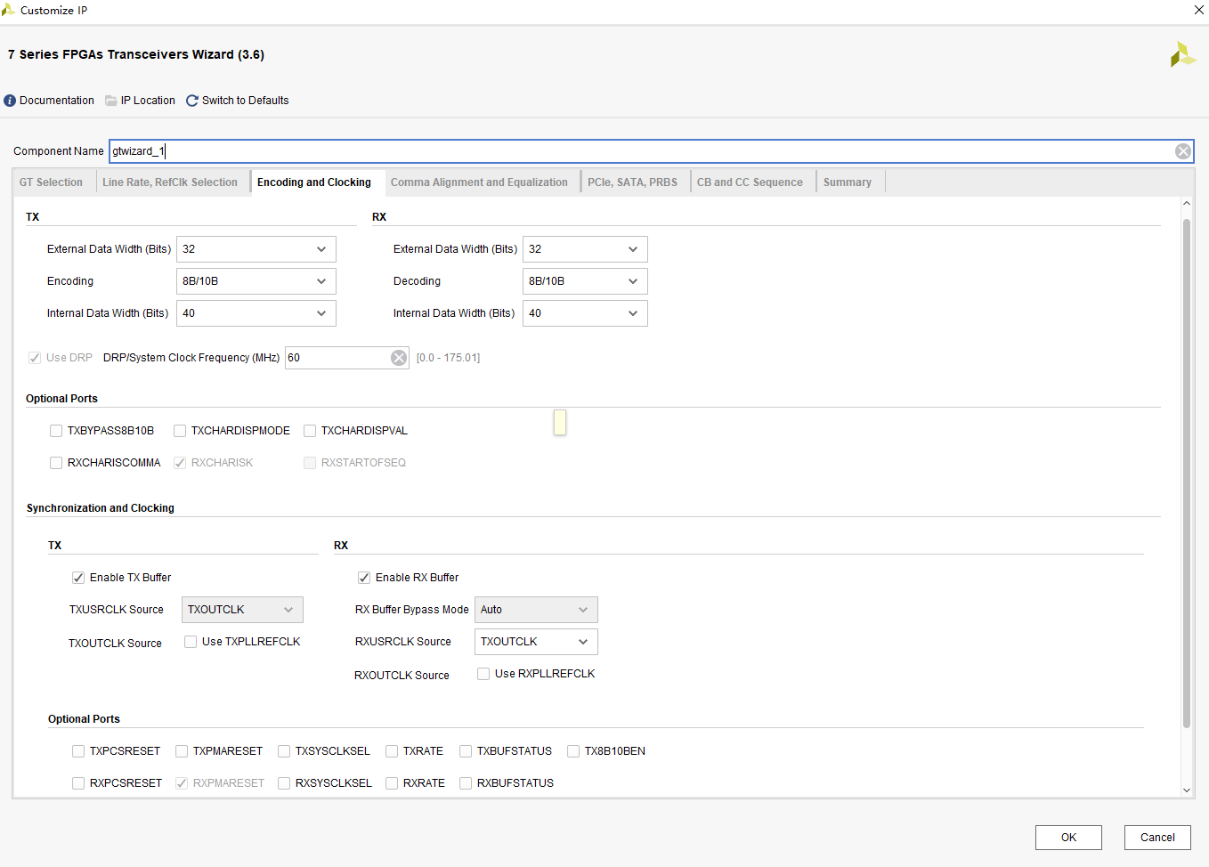This screenshot has width=1209, height=867.
Task: Open the RXUSRCLK Source dropdown
Action: pos(536,642)
